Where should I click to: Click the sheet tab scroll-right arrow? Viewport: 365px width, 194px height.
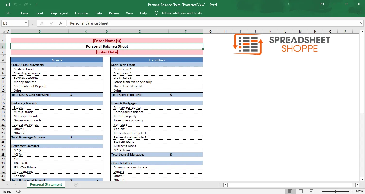coord(15,184)
